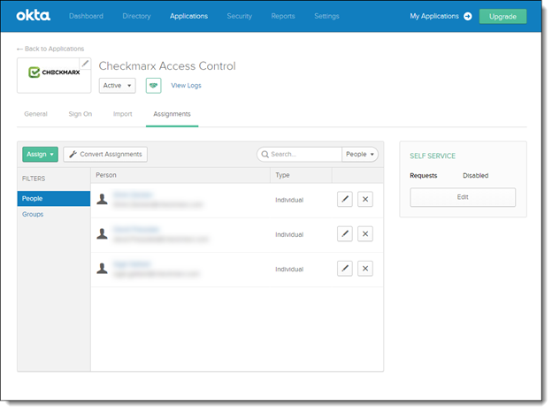Open the Applications menu
Image resolution: width=552 pixels, height=411 pixels.
click(188, 16)
